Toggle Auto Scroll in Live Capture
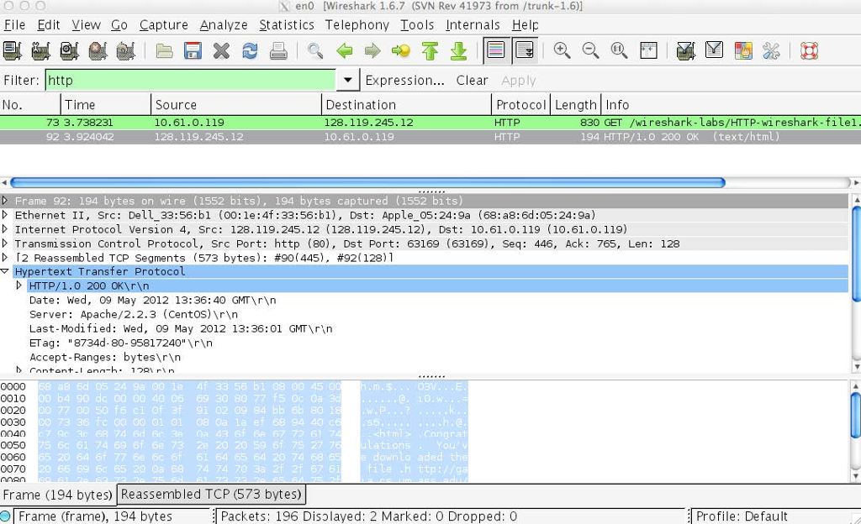Image resolution: width=861 pixels, height=524 pixels. tap(523, 50)
